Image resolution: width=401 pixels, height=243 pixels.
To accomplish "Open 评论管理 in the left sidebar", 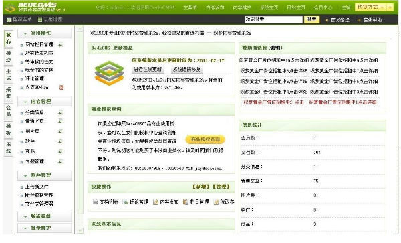I will (x=35, y=78).
